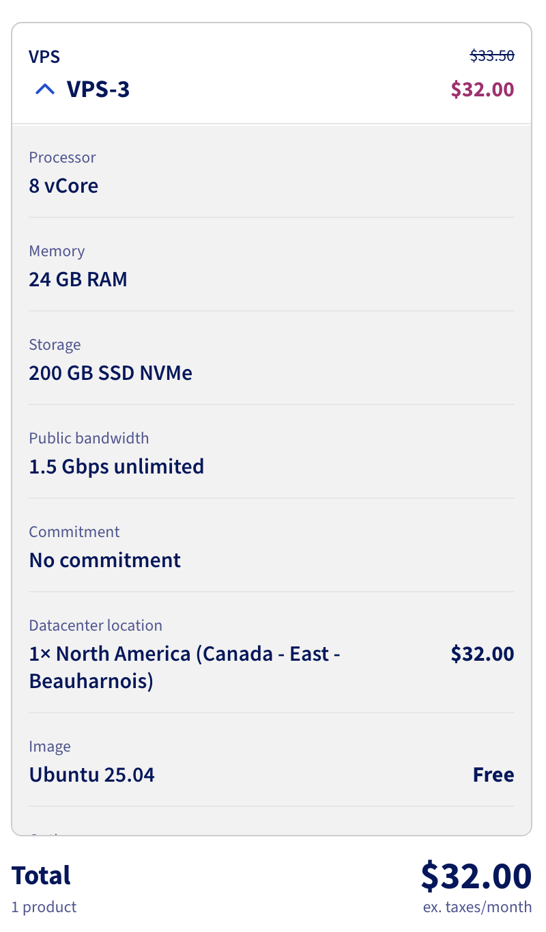Screen dimensions: 546x932
Task: Click the VPS-3 product title
Action: point(98,90)
